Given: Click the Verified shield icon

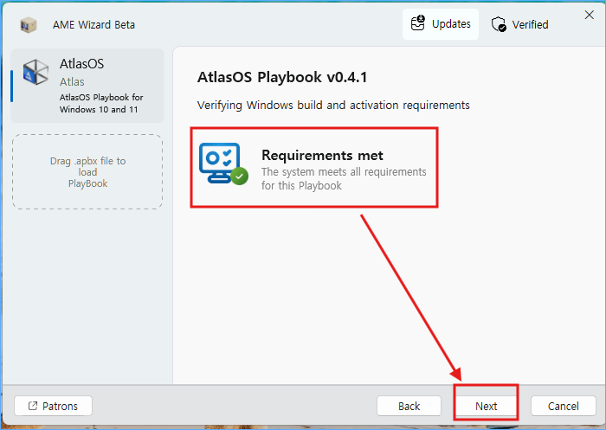Looking at the screenshot, I should 499,24.
